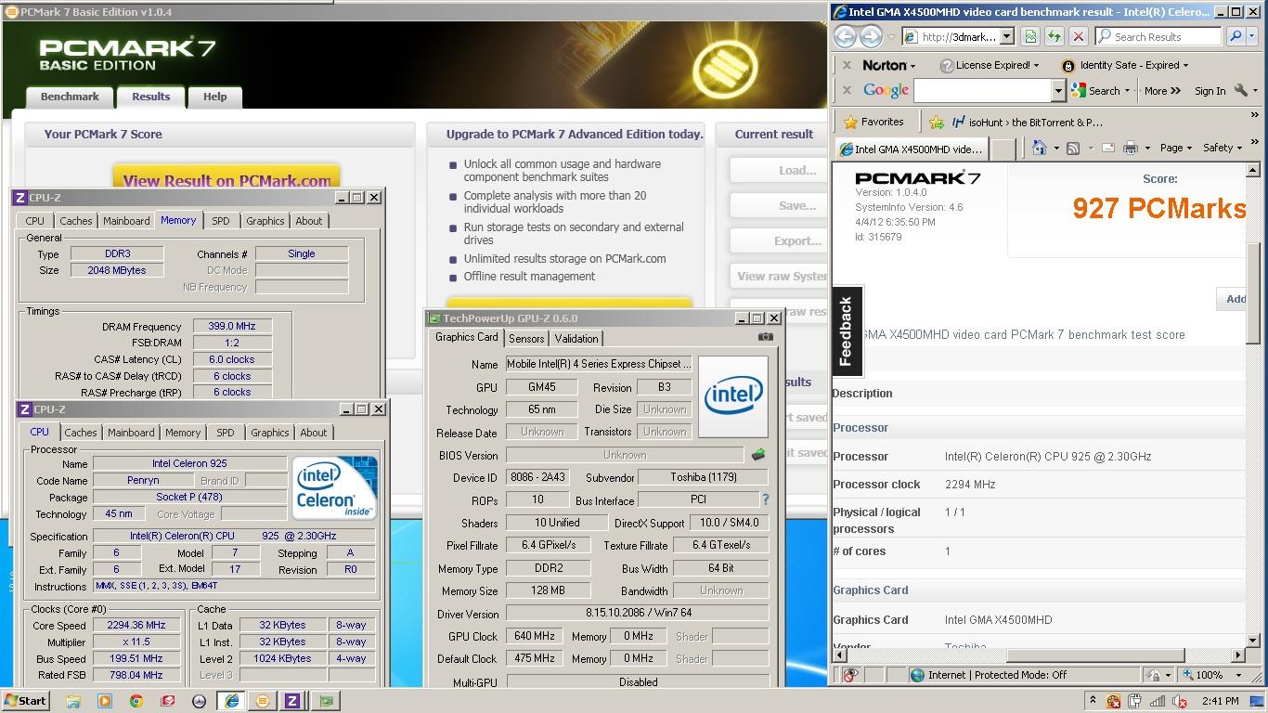Screen dimensions: 1268x713
Task: Click the Chrome icon in the taskbar
Action: click(x=136, y=701)
